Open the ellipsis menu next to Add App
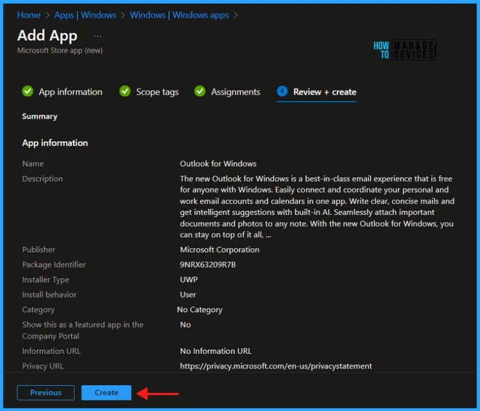The width and height of the screenshot is (480, 411). click(97, 36)
